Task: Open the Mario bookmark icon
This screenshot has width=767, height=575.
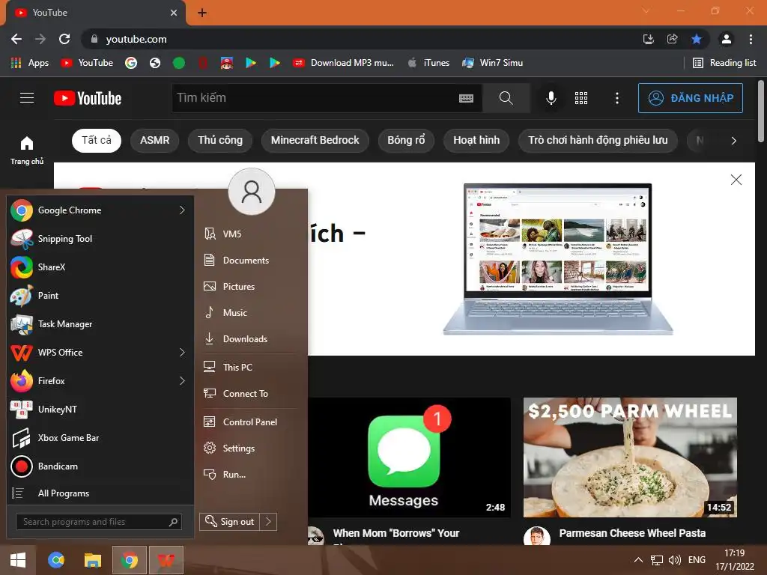Action: [x=226, y=63]
